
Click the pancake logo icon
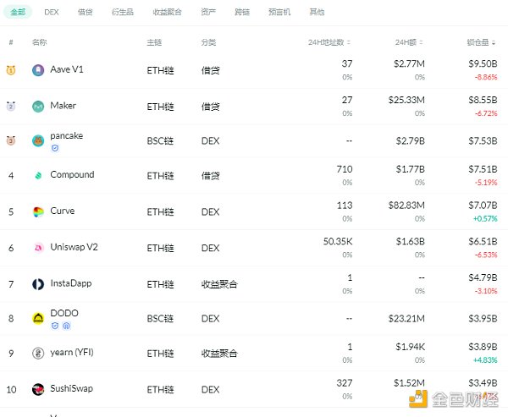click(38, 141)
